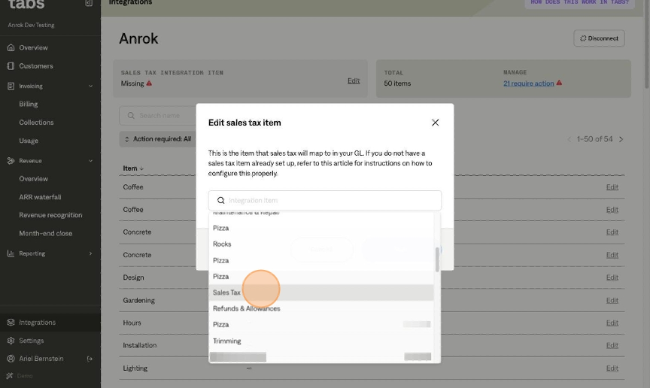The width and height of the screenshot is (650, 388).
Task: Click the How does this work in Tabs link
Action: 579,2
